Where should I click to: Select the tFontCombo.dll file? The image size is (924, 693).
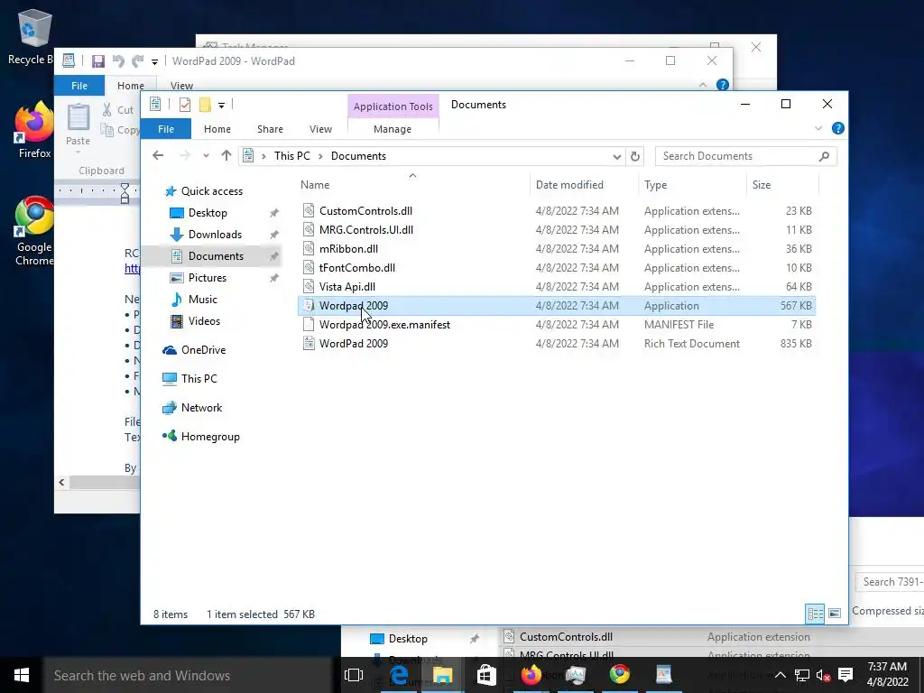pyautogui.click(x=357, y=267)
